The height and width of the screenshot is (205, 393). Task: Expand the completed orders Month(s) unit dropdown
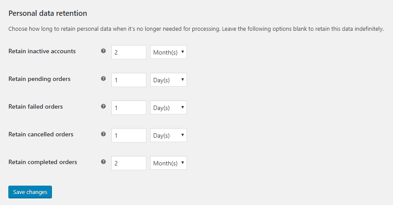[169, 163]
